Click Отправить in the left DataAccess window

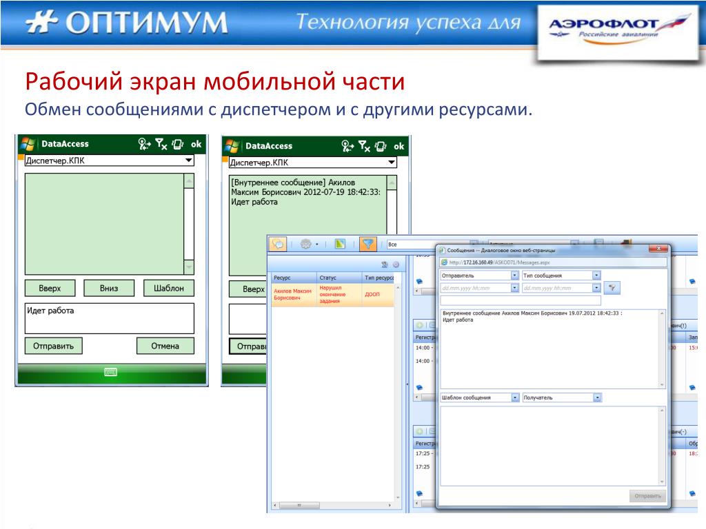click(54, 346)
